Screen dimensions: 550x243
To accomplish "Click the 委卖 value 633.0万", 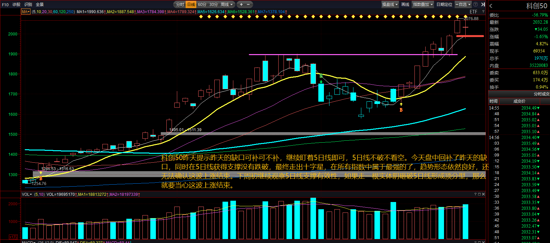I will click(x=540, y=73).
